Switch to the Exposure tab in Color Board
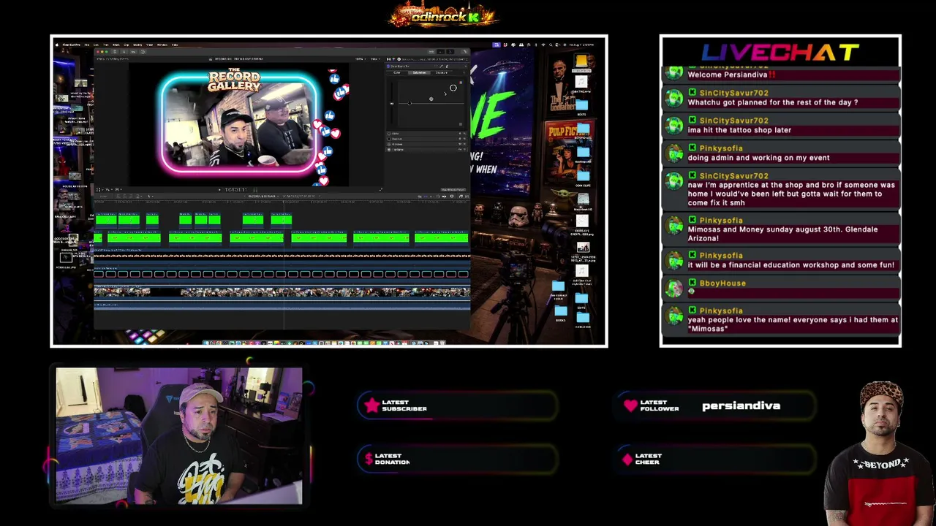This screenshot has height=526, width=936. 442,72
